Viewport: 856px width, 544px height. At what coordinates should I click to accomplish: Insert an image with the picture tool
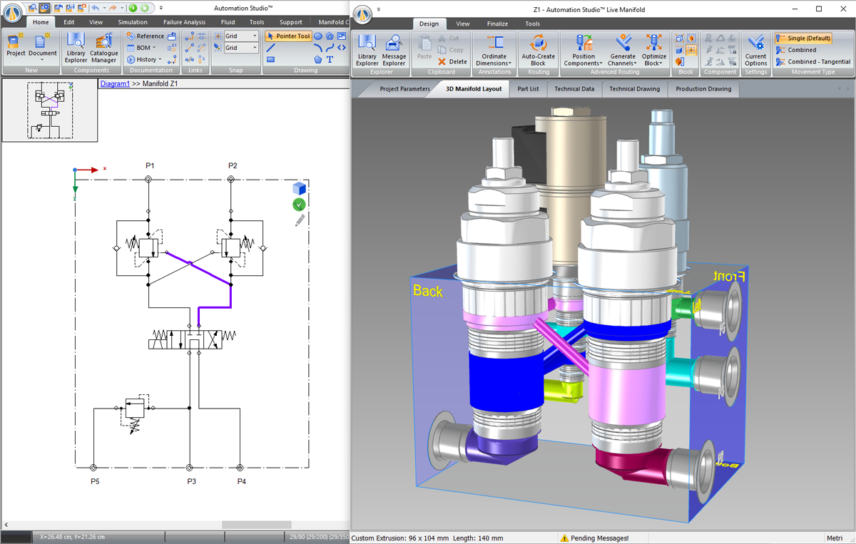point(341,36)
